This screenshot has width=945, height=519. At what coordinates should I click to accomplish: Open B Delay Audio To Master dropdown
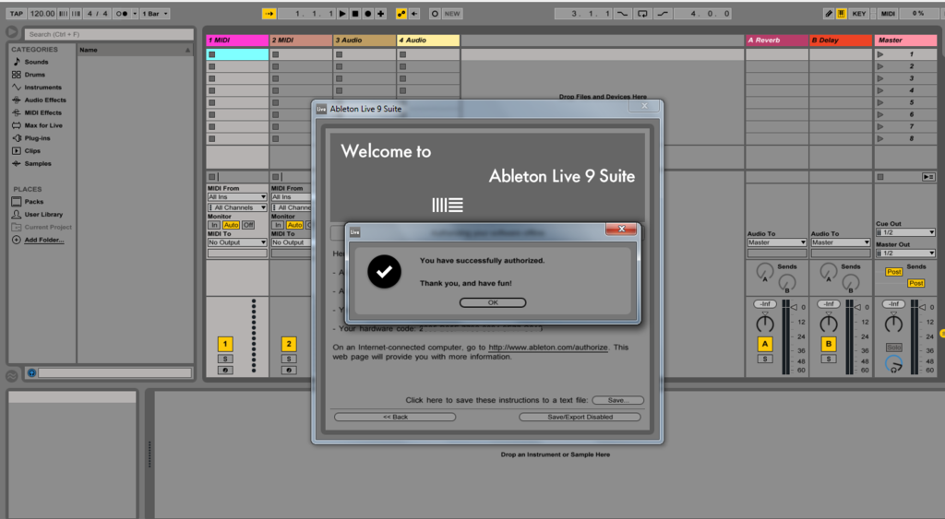point(840,242)
